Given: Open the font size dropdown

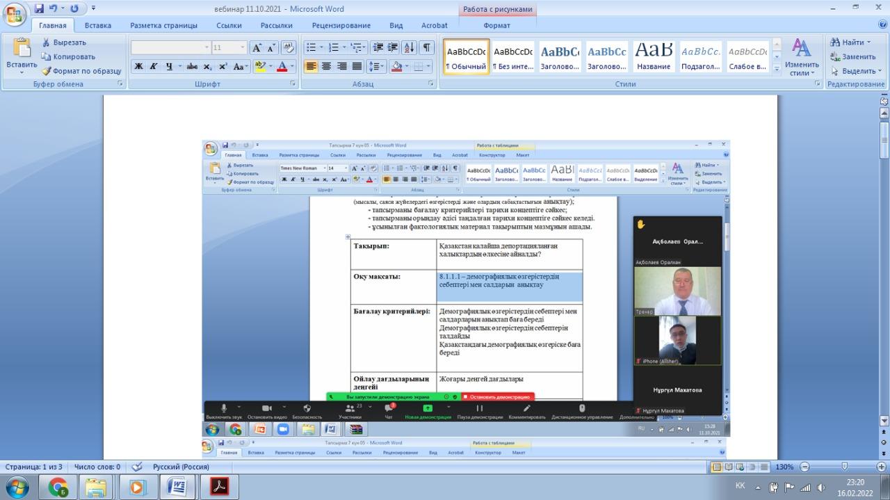Looking at the screenshot, I should (243, 48).
